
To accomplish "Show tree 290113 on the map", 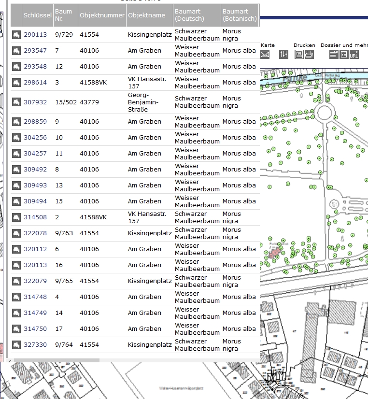I will point(16,35).
